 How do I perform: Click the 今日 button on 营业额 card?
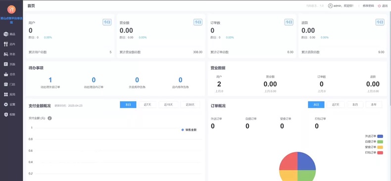(198, 22)
